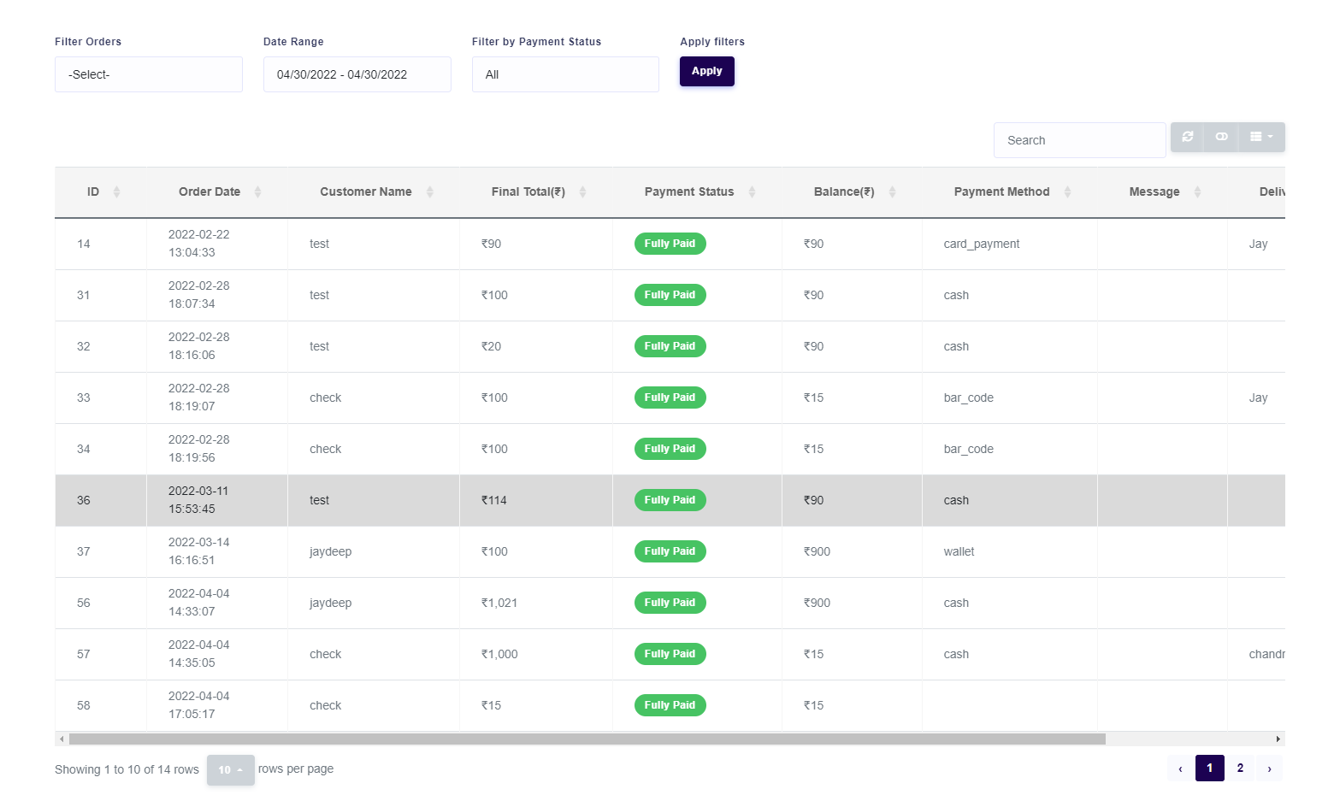Image resolution: width=1340 pixels, height=795 pixels.
Task: Sort table by ID column arrows
Action: tap(117, 192)
